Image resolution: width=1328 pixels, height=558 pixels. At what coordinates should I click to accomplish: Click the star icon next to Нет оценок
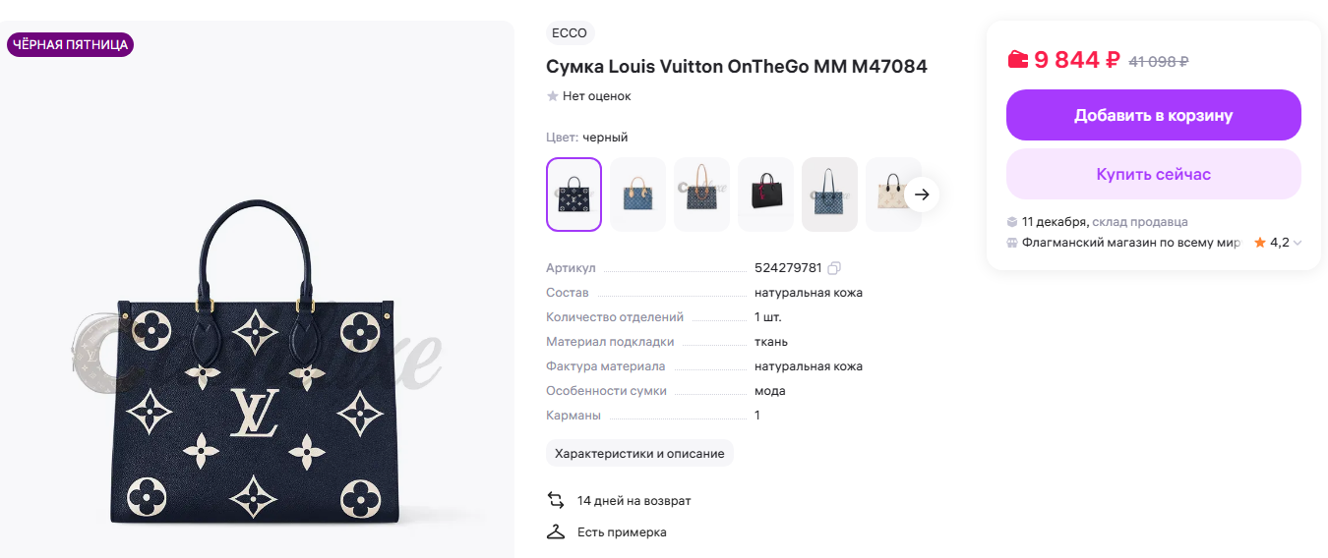[553, 96]
